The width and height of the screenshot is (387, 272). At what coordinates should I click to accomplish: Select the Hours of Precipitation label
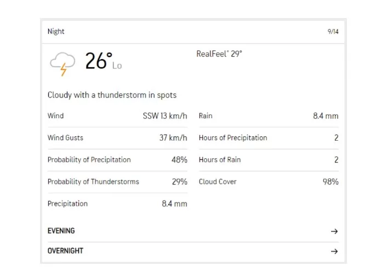[x=233, y=138]
